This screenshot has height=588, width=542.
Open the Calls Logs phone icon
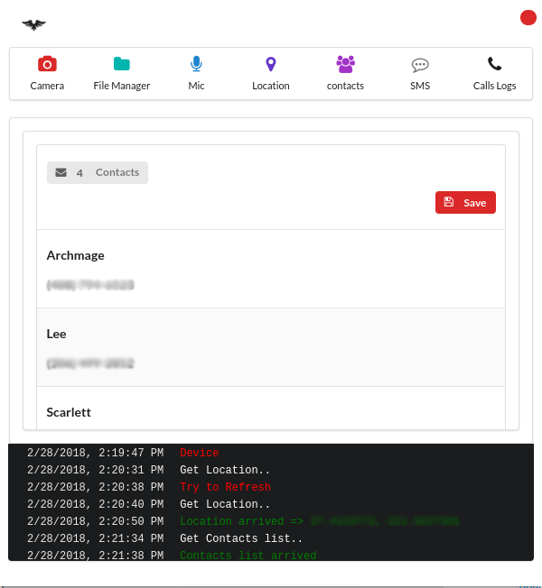494,64
